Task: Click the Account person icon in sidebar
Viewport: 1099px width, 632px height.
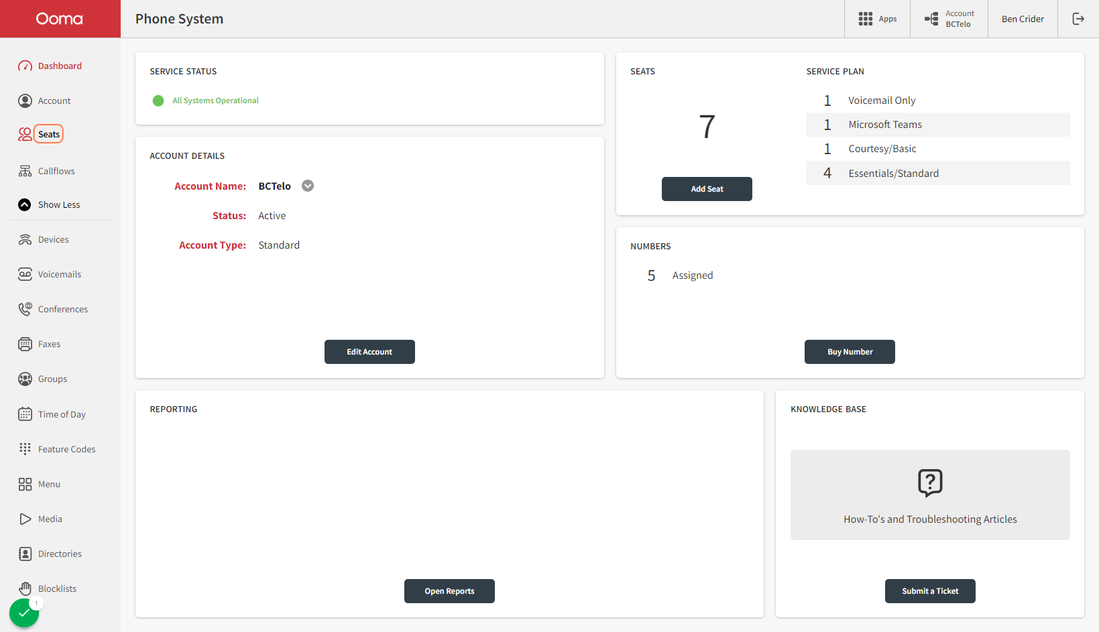Action: coord(25,101)
